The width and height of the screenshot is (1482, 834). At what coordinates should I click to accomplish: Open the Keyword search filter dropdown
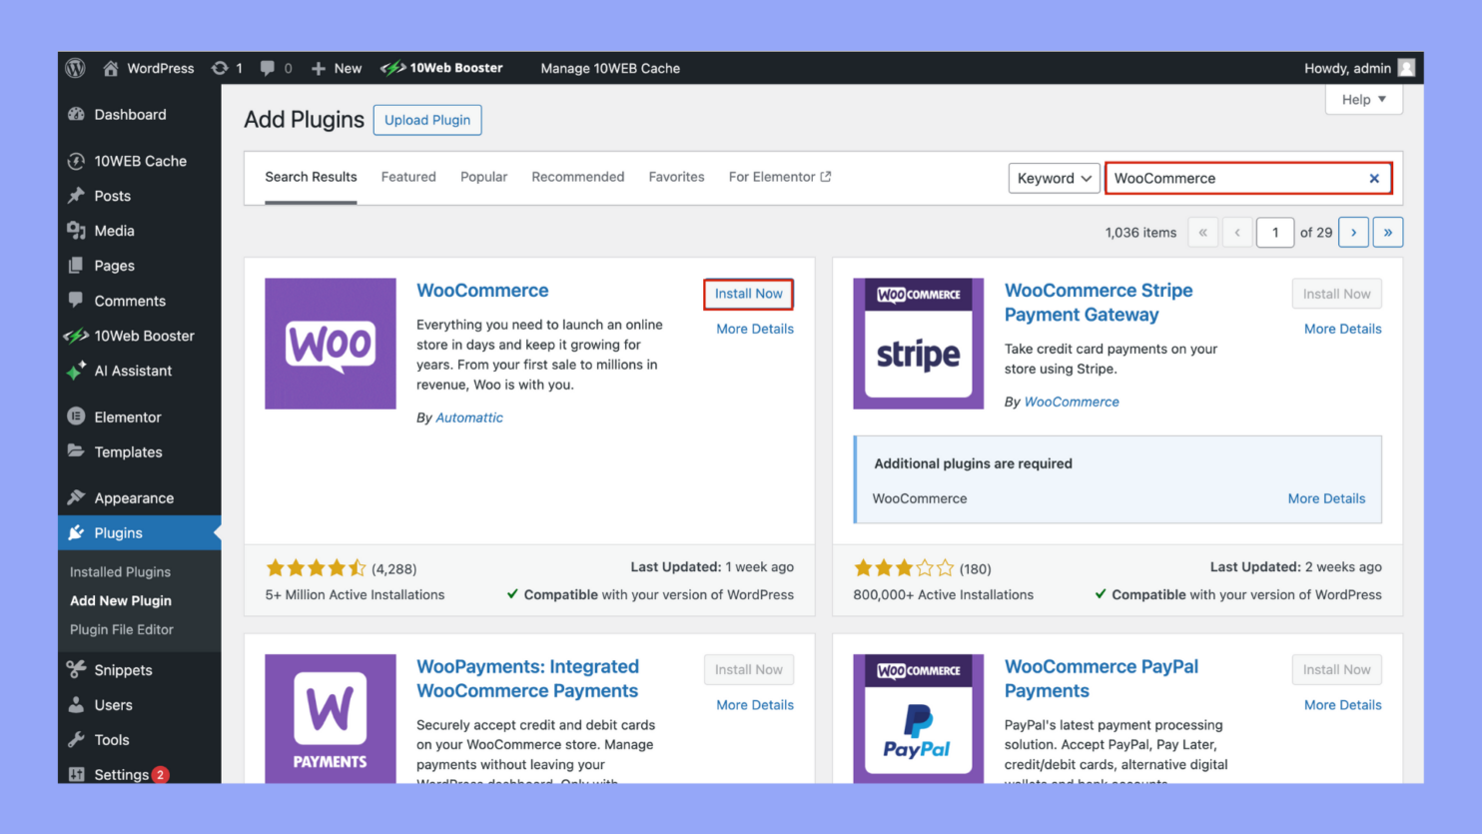click(x=1054, y=178)
